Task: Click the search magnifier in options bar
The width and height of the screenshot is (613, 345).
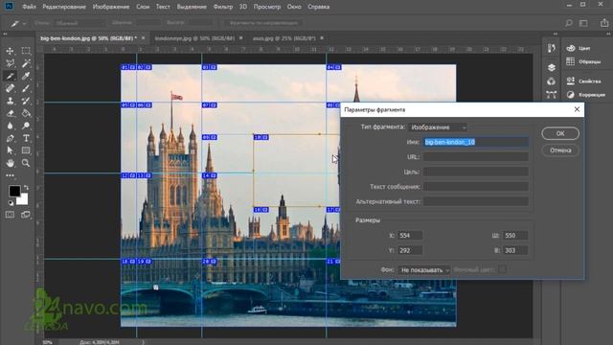Action: point(569,23)
